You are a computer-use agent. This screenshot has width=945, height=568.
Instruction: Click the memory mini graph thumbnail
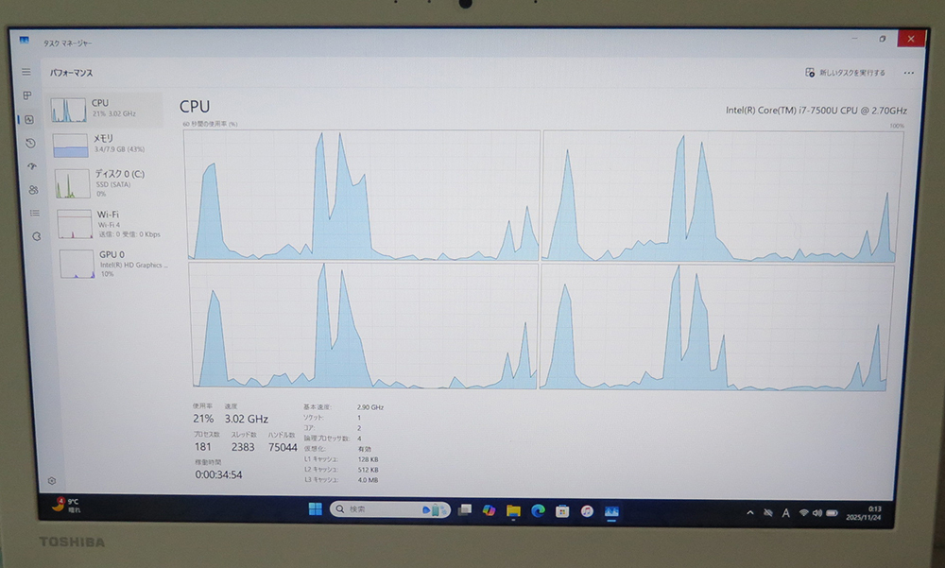coord(71,146)
